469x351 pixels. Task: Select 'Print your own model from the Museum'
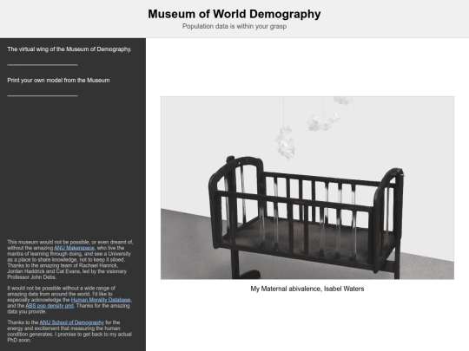pos(58,81)
